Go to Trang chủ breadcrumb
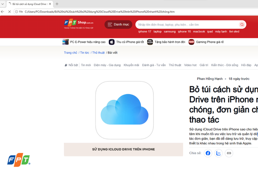258x172 pixels. (70, 53)
